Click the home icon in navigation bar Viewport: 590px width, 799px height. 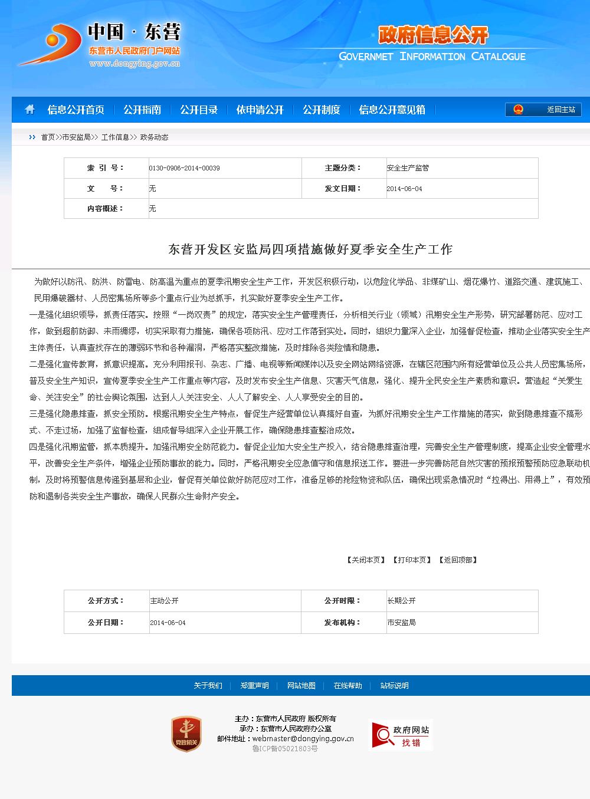[29, 110]
